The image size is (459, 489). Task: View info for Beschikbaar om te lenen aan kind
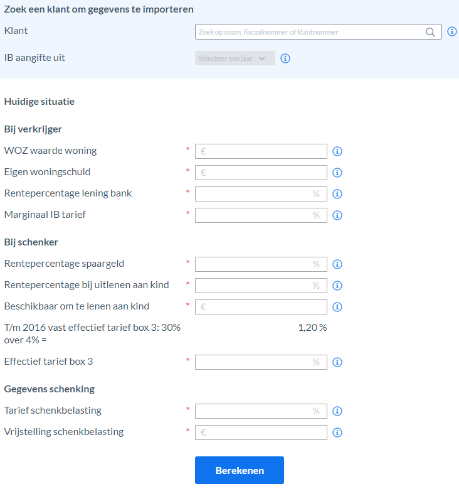coord(337,307)
